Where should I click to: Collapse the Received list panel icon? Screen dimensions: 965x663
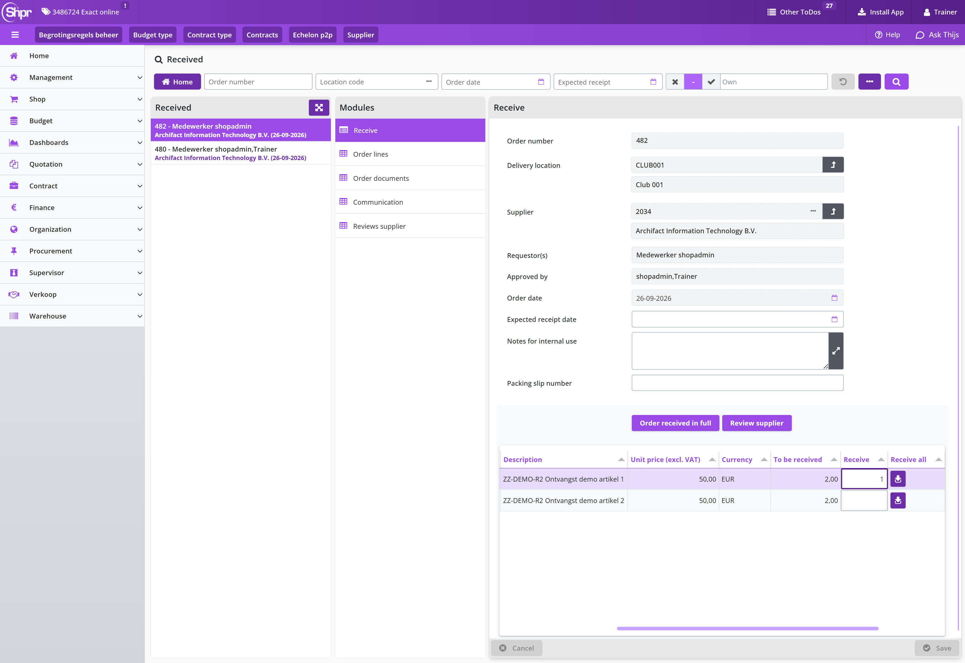(x=319, y=108)
